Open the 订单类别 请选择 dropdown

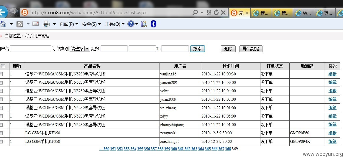[x=80, y=49]
